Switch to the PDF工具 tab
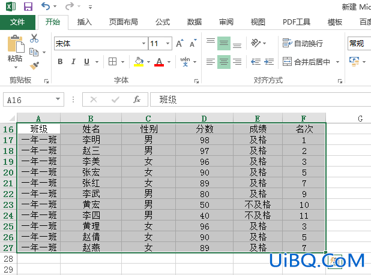 coord(297,22)
